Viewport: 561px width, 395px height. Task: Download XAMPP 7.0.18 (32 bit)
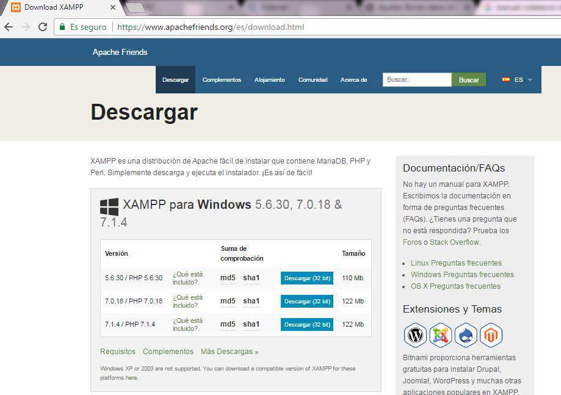307,302
